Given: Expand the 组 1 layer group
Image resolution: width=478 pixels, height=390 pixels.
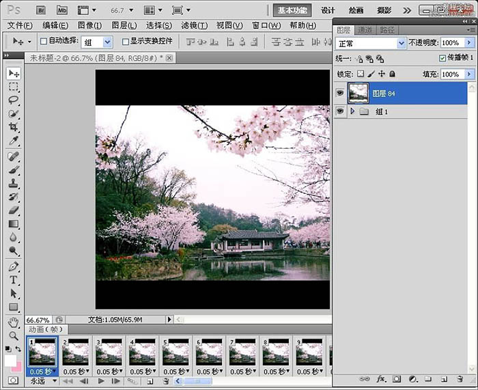Looking at the screenshot, I should [x=352, y=111].
